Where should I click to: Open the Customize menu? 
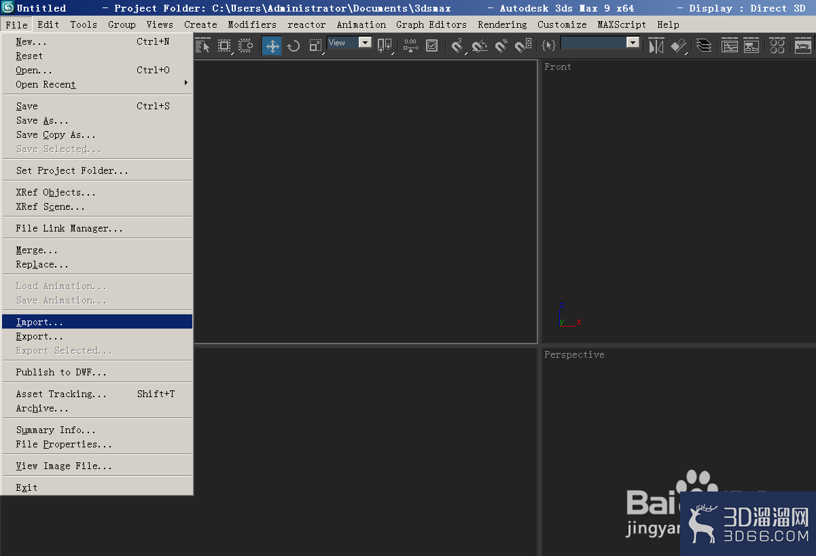(562, 24)
